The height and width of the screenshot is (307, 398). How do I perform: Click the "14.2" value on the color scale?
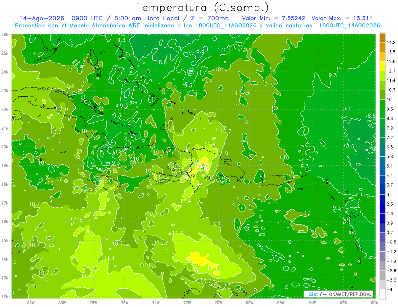(x=391, y=42)
